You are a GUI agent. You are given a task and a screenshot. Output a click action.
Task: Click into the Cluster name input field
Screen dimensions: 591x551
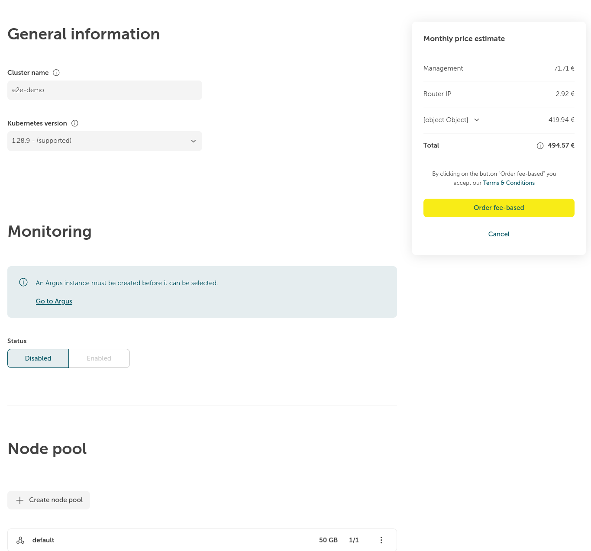(104, 90)
